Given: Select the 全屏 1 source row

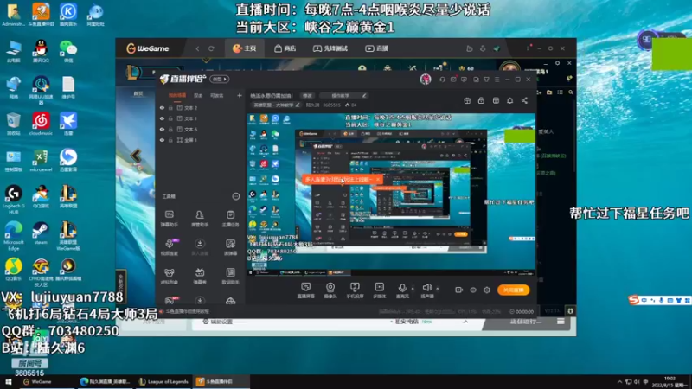Looking at the screenshot, I should coord(201,140).
